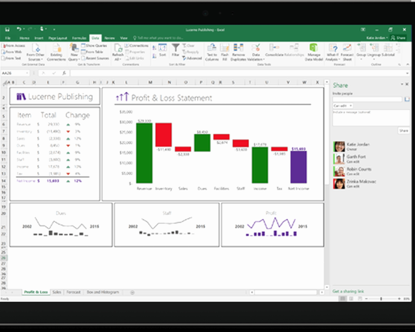Insert Subtotal in Outline group
This screenshot has width=415, height=332.
(388, 50)
